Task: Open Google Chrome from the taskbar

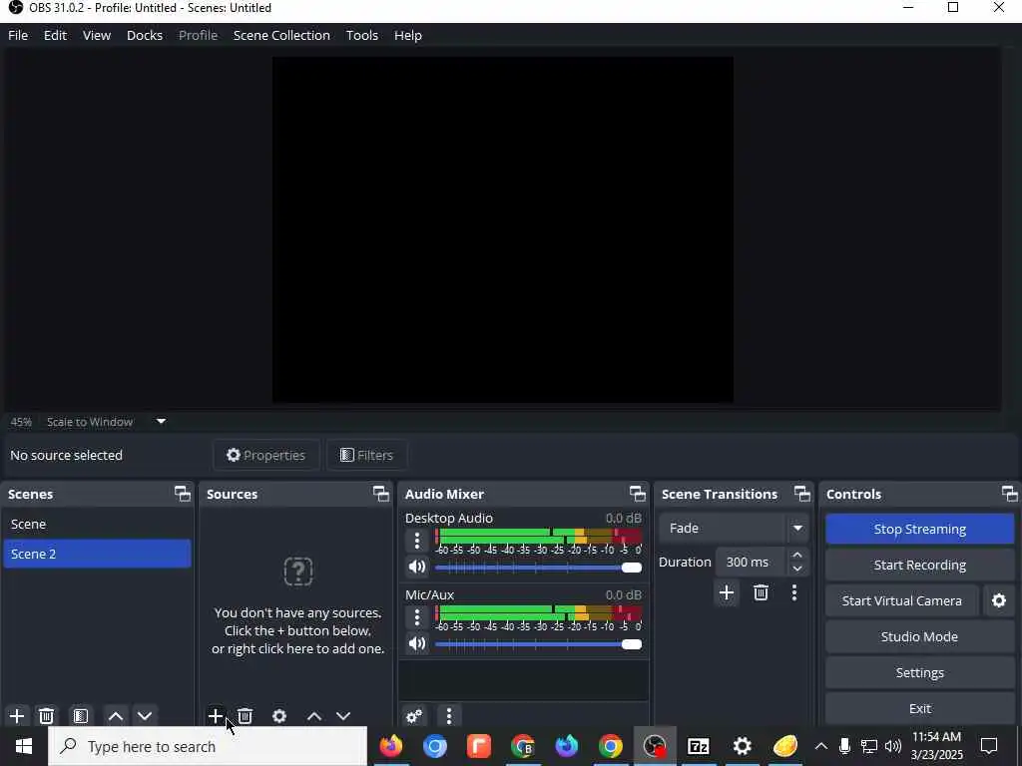Action: pyautogui.click(x=611, y=746)
